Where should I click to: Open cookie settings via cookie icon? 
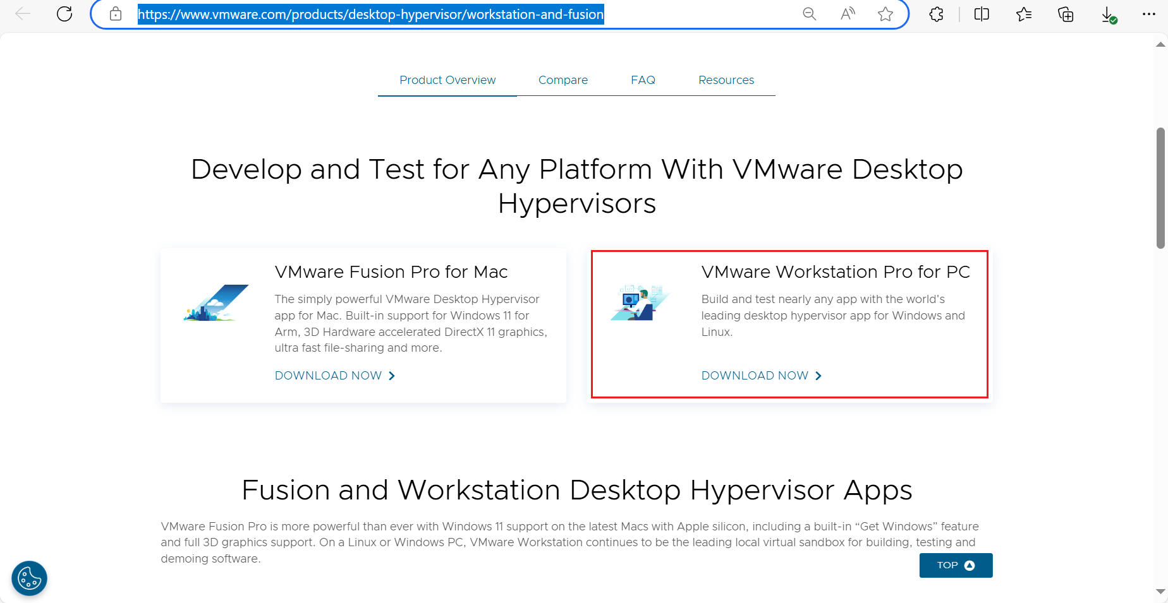point(29,578)
